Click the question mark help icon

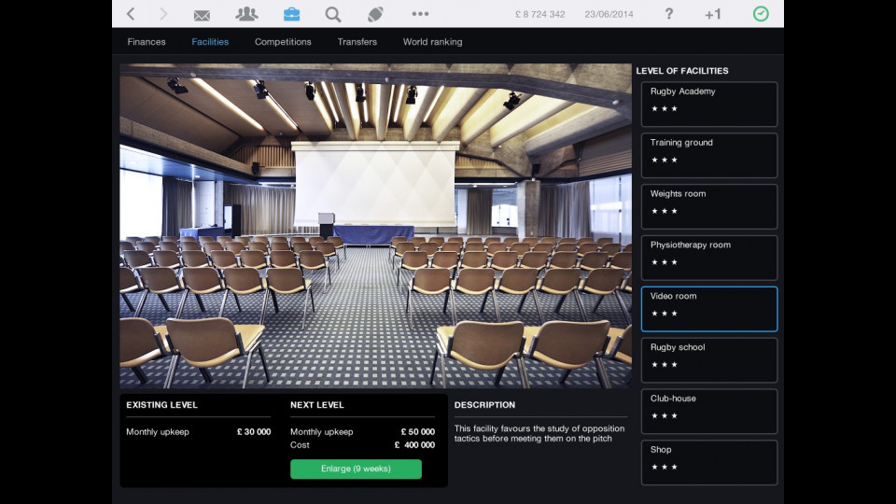coord(668,14)
